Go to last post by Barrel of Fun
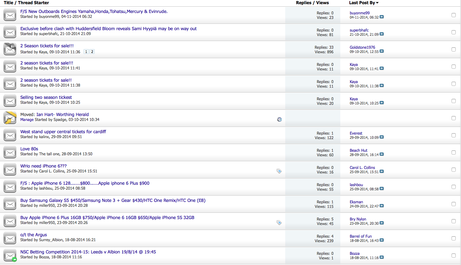The height and width of the screenshot is (265, 461). (382, 240)
